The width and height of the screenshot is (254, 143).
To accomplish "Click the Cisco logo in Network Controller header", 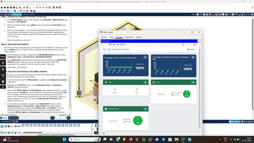I will coord(109,49).
